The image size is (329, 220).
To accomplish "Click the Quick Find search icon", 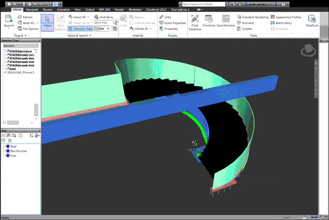I will pos(115,23).
